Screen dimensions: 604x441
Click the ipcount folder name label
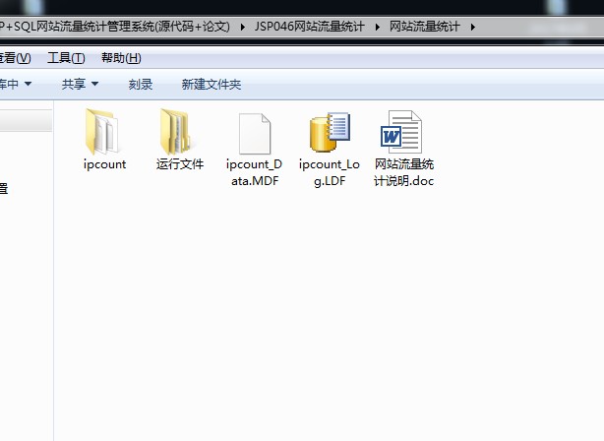[105, 164]
